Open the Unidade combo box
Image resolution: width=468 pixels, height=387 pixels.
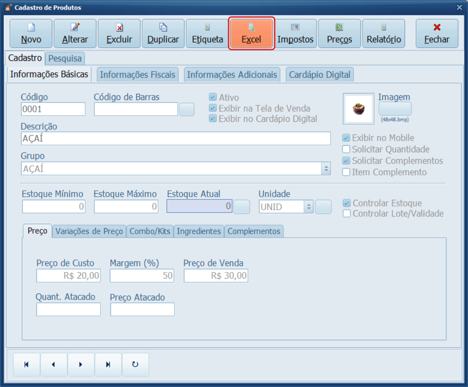(x=308, y=207)
